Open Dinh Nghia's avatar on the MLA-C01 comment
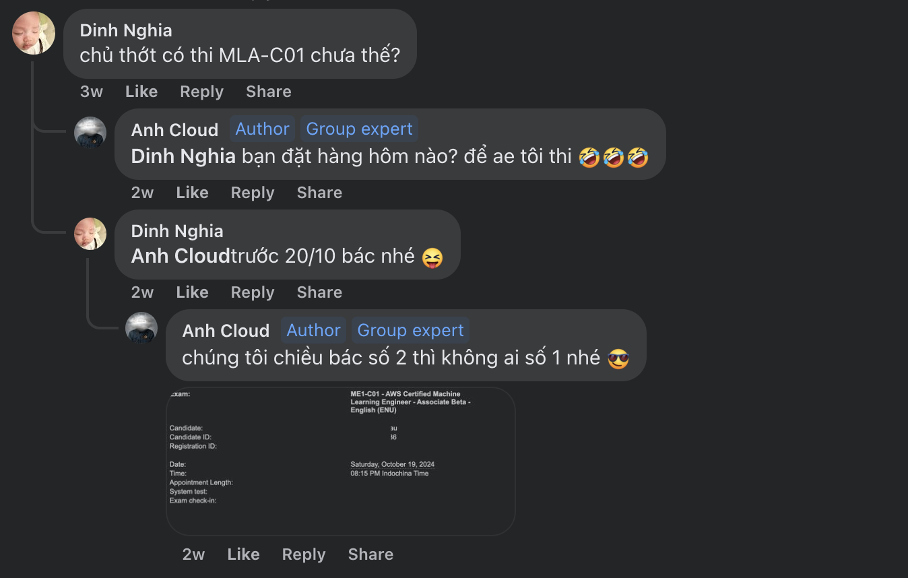 click(x=34, y=33)
